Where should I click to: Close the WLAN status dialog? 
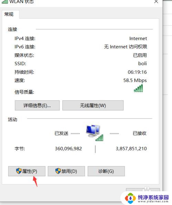[156, 2]
